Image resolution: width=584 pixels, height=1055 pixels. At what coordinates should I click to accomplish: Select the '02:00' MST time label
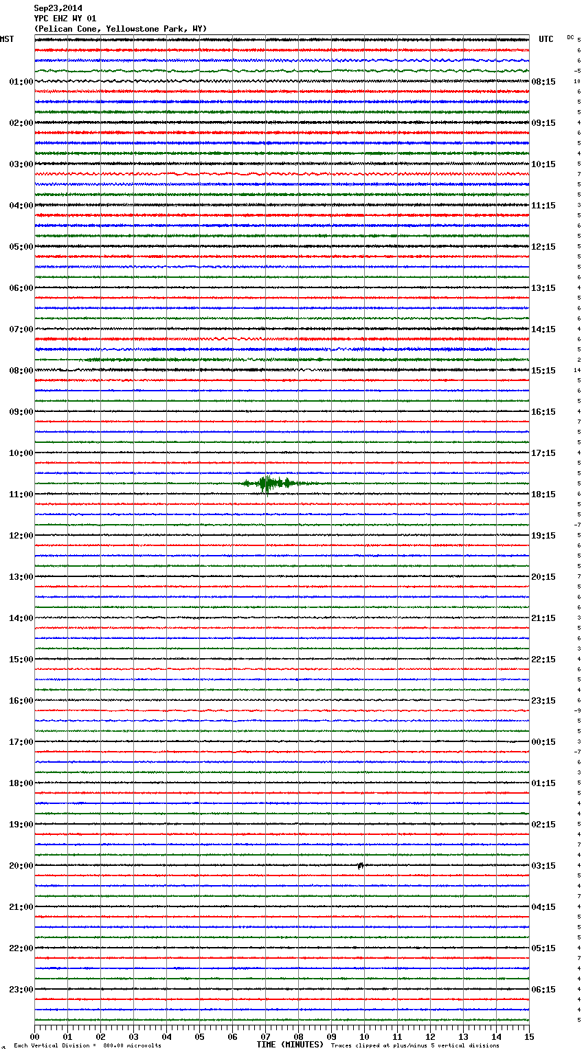[x=21, y=123]
